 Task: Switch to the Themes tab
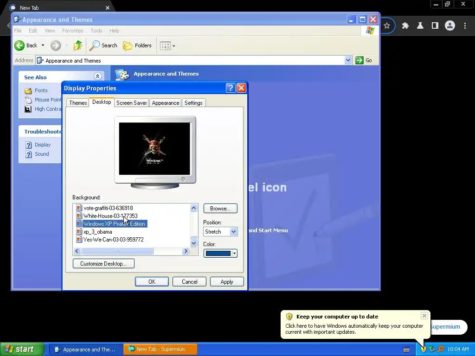78,102
